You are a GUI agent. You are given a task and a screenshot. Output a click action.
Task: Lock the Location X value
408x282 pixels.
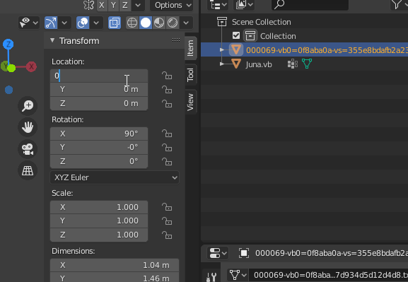coord(167,76)
